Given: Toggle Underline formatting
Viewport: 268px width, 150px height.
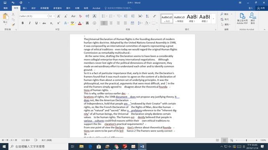Looking at the screenshot, I should coord(36,23).
